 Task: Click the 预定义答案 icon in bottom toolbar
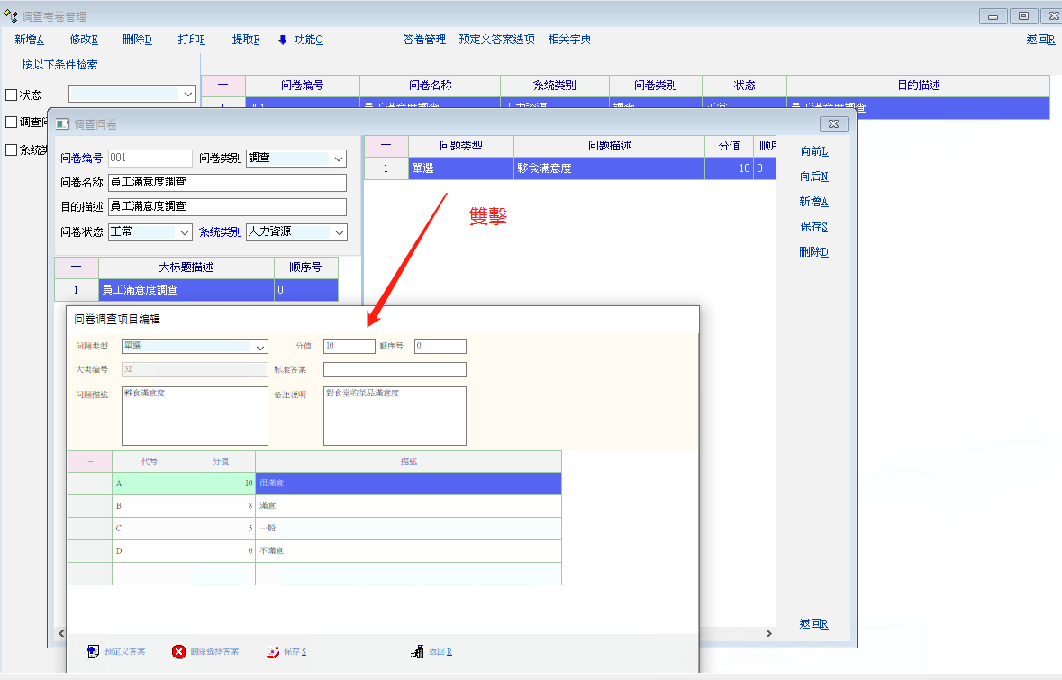(93, 652)
